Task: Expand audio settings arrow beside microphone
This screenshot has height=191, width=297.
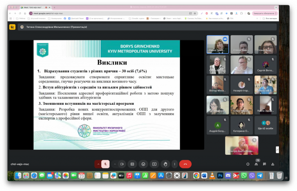Action: click(98, 164)
